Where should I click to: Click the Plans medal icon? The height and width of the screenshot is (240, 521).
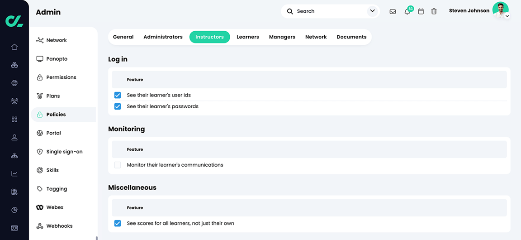pos(40,96)
